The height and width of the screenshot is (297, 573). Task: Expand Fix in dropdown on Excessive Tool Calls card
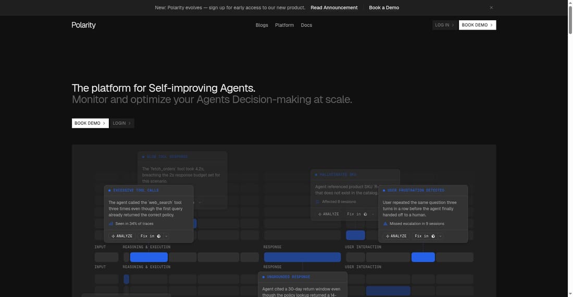pyautogui.click(x=166, y=236)
